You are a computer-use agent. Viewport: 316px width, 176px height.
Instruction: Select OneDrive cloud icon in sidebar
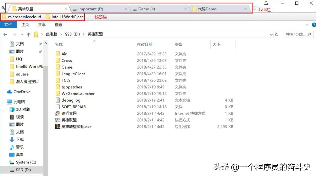pyautogui.click(x=9, y=92)
